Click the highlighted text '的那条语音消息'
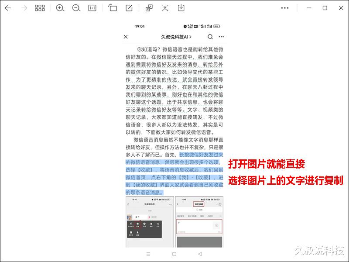 click(144, 192)
